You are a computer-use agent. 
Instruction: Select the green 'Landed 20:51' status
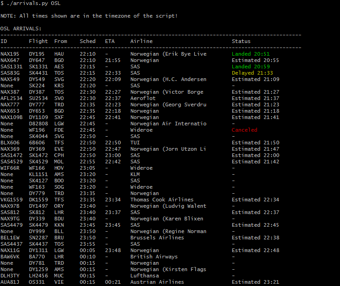click(251, 54)
